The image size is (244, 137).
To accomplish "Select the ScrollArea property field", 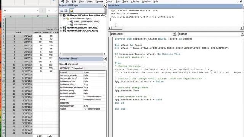I will [x=94, y=103].
